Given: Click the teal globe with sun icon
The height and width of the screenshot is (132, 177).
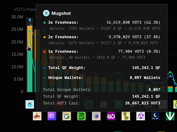Looking at the screenshot, I should (x=67, y=116).
